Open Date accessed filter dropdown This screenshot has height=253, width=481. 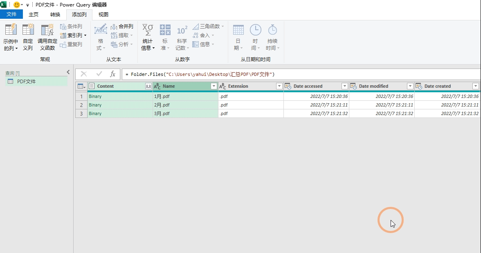(344, 86)
